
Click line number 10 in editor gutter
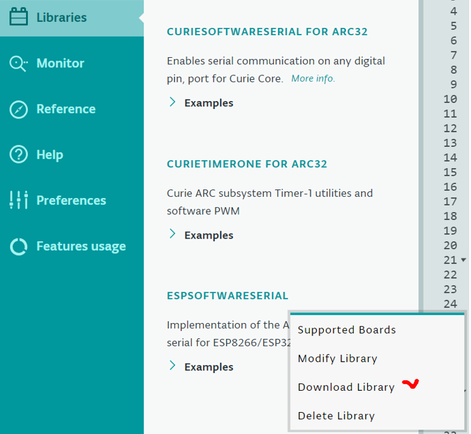[x=450, y=99]
